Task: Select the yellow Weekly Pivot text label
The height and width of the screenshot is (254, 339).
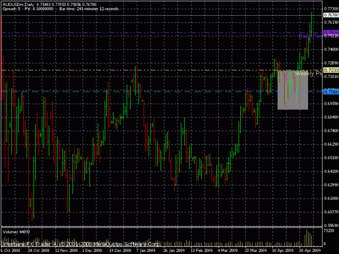Action: click(309, 74)
